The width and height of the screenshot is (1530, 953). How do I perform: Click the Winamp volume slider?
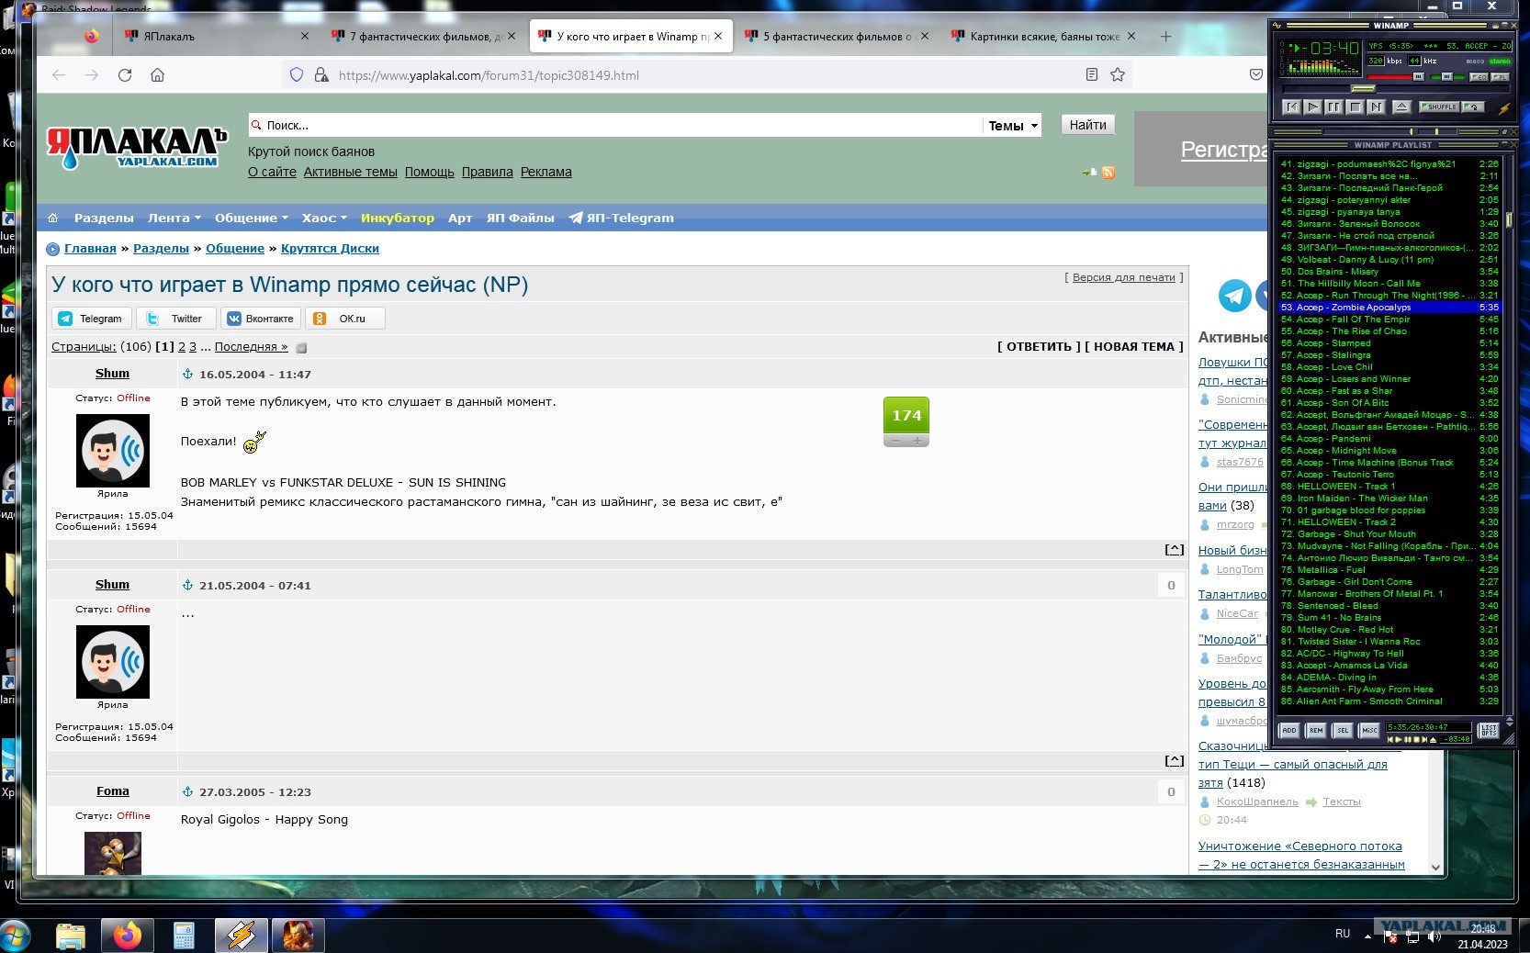pyautogui.click(x=1396, y=77)
